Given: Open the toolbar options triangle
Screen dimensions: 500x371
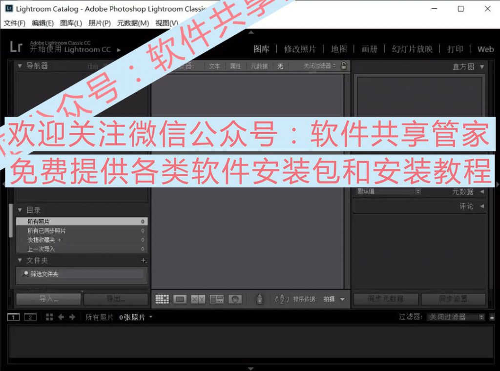Looking at the screenshot, I should coord(342,299).
